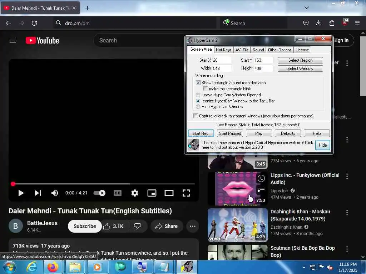Open browser downloads arrow icon
The height and width of the screenshot is (274, 366).
(318, 23)
